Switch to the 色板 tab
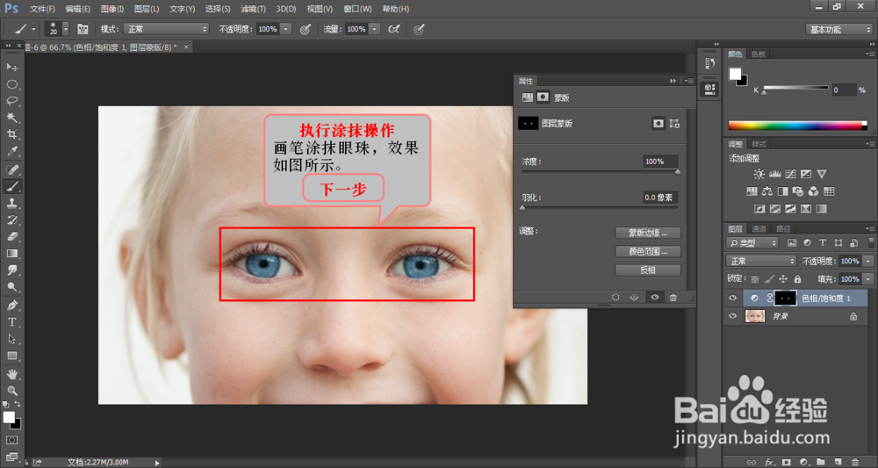 759,54
